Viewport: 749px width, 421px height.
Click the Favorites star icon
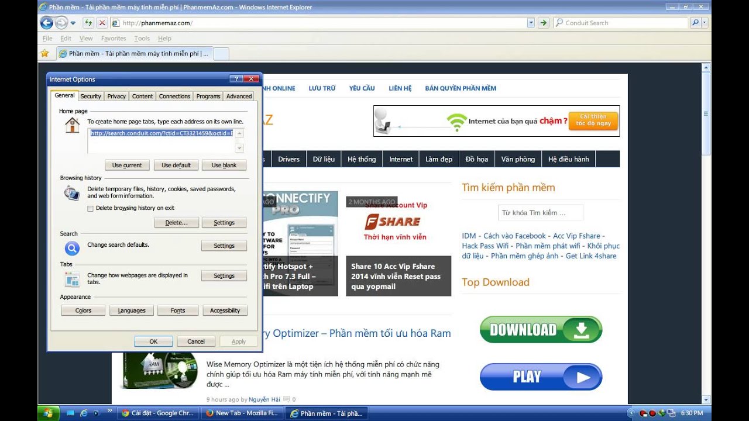(x=44, y=53)
